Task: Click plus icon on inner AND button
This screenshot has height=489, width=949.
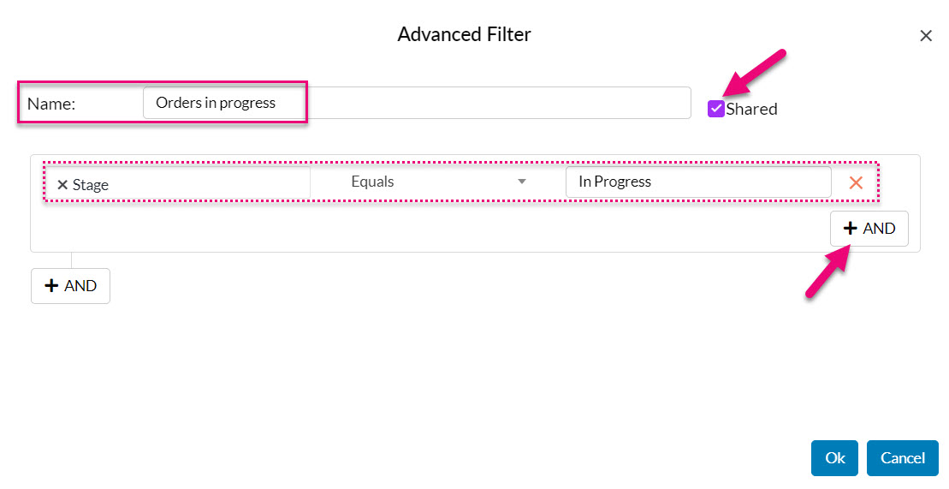Action: (x=851, y=229)
